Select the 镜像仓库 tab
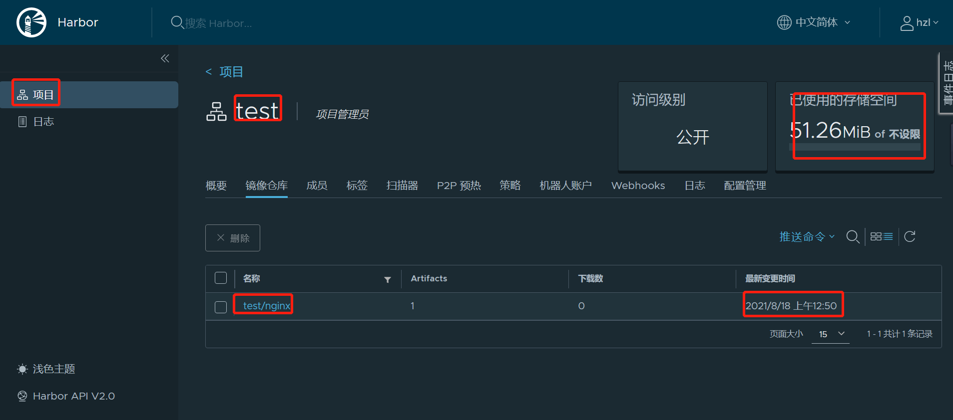The width and height of the screenshot is (953, 420). pyautogui.click(x=267, y=186)
